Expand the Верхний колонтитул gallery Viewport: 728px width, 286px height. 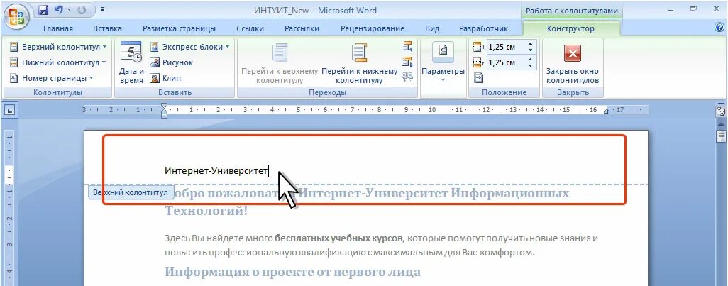(x=58, y=47)
